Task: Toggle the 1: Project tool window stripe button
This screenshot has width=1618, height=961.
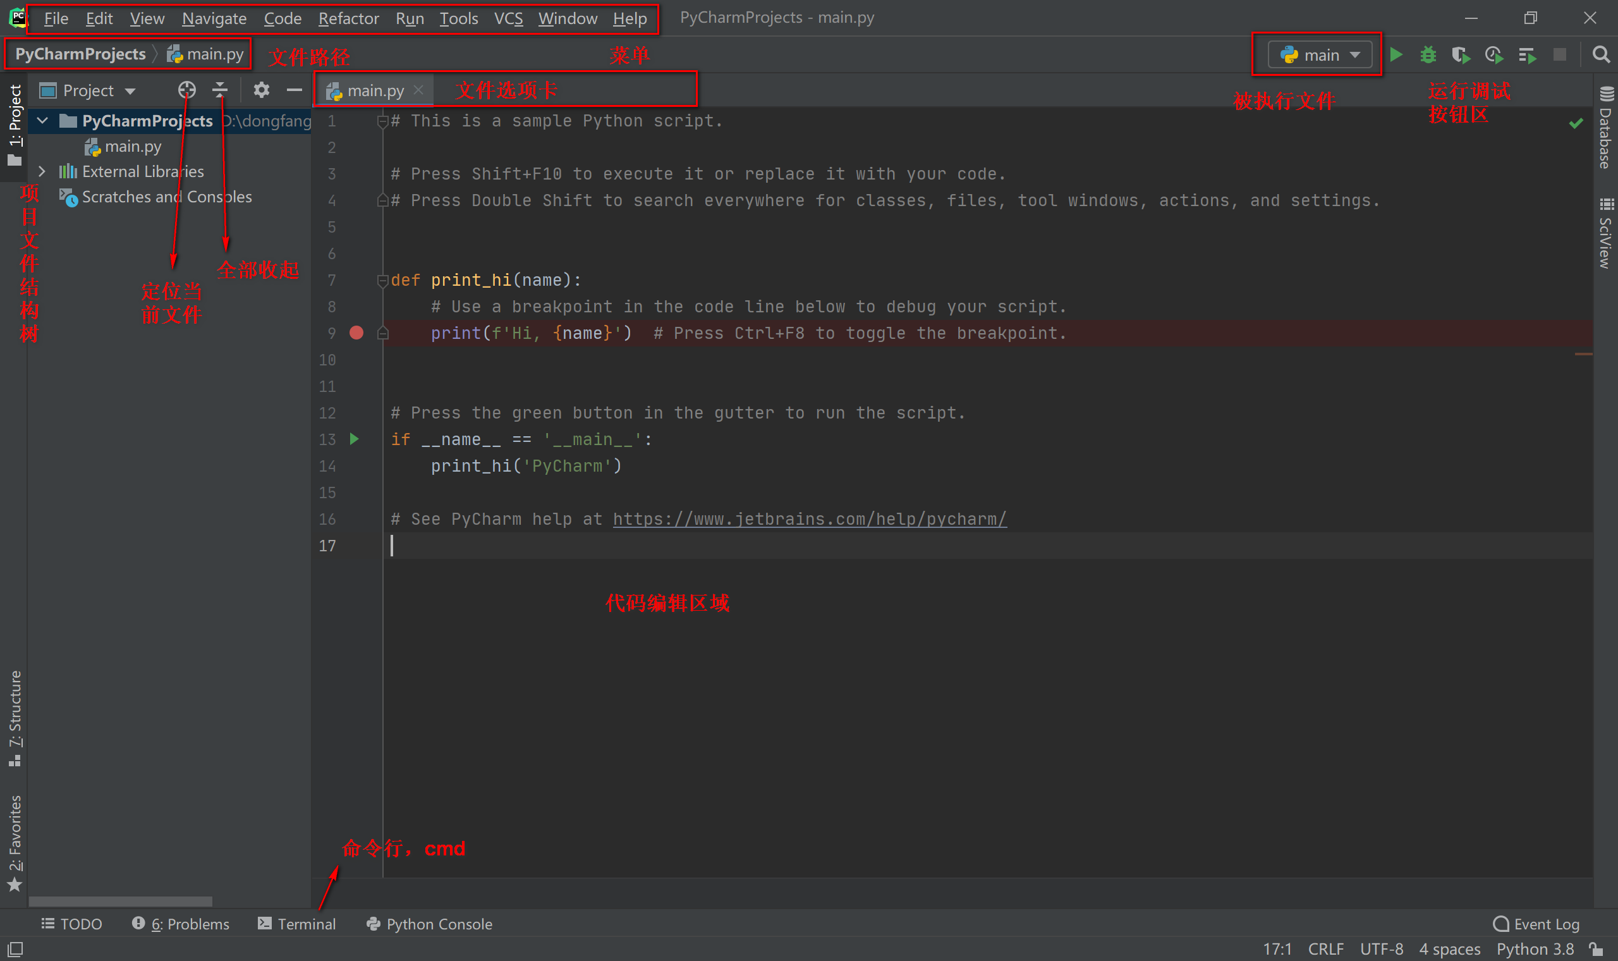Action: pyautogui.click(x=15, y=126)
